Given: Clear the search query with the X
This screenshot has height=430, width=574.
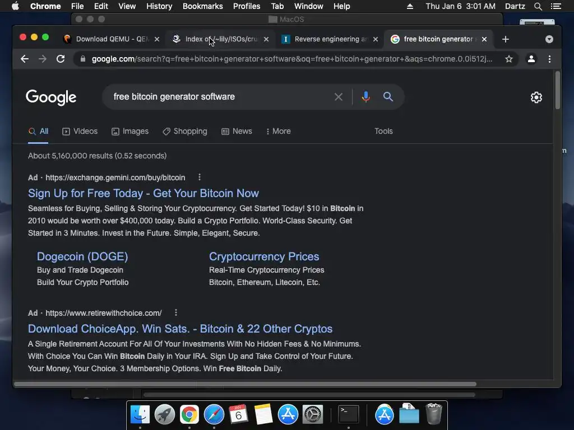Looking at the screenshot, I should (339, 97).
